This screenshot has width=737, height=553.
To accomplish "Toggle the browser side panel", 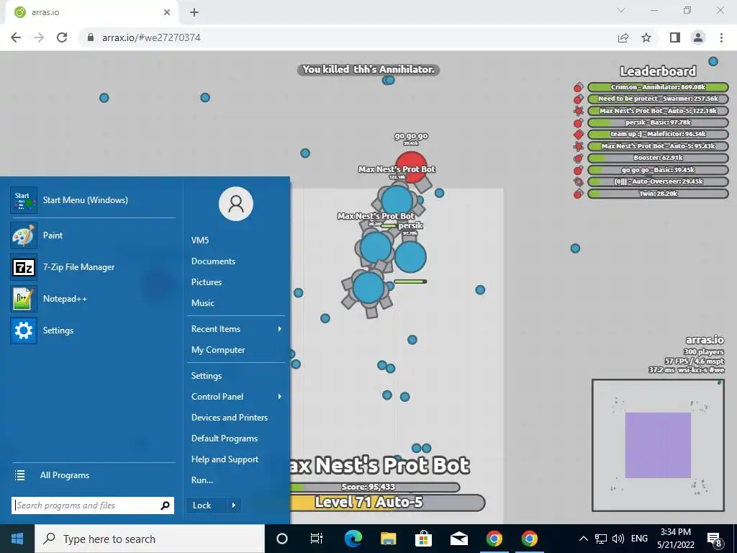I will (x=675, y=37).
